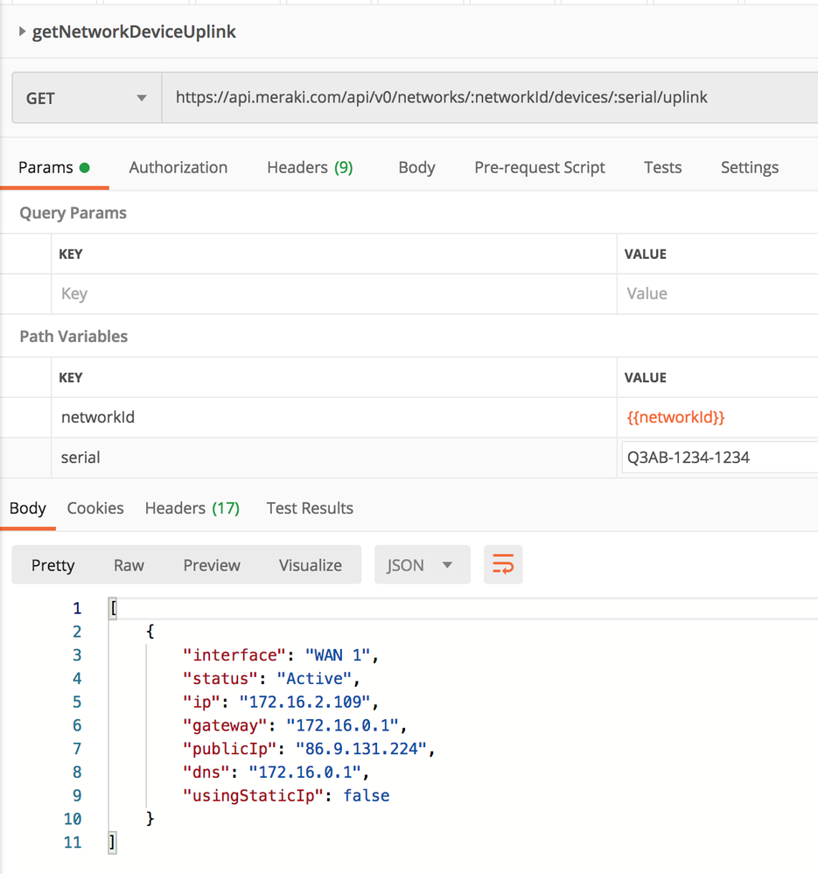Edit the serial value Q3AB-1234-1234
818x874 pixels.
point(717,458)
